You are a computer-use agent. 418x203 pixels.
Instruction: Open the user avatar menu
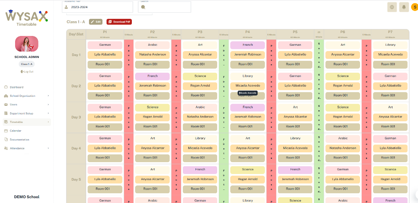click(415, 7)
